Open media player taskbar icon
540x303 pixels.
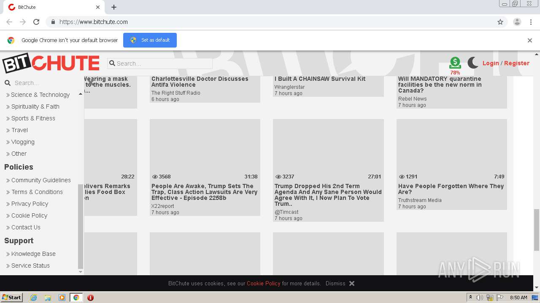pos(62,298)
